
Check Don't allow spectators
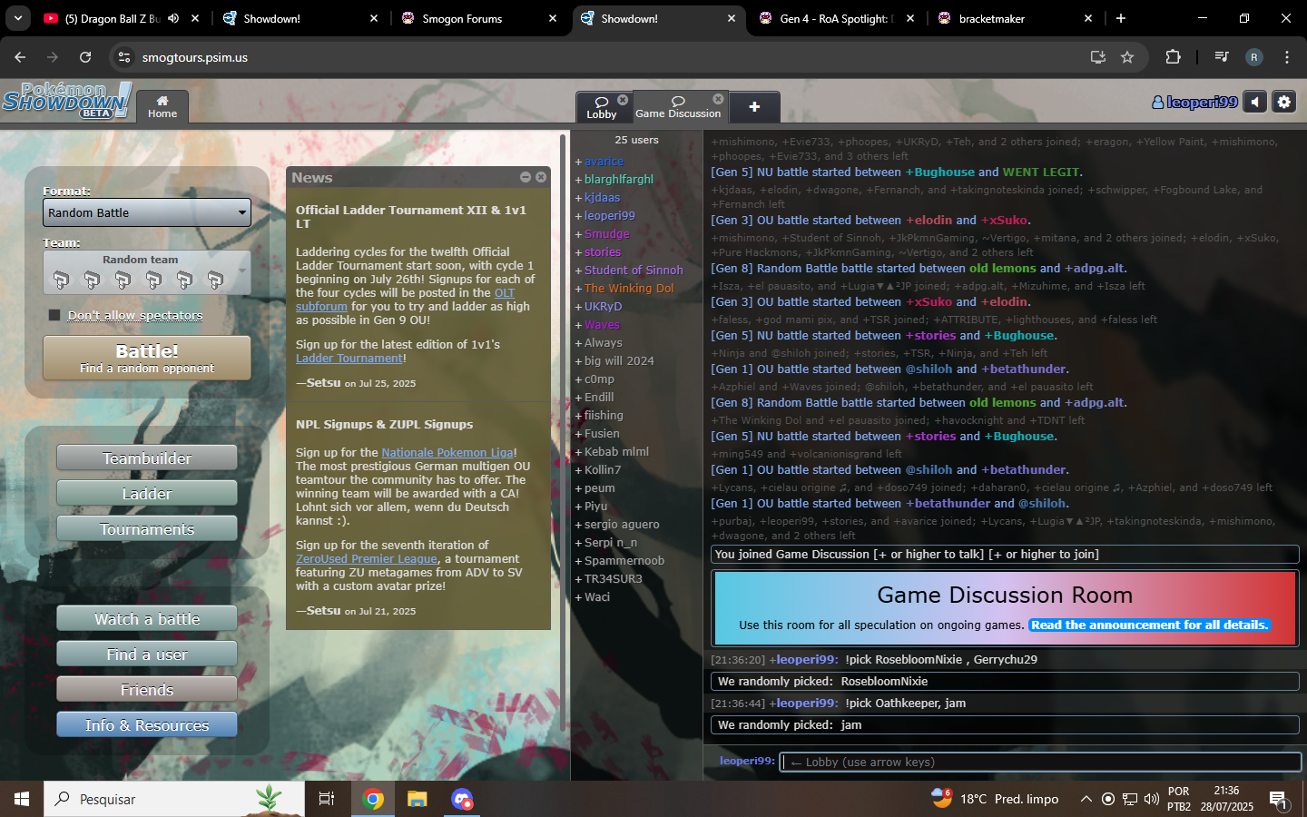[x=54, y=315]
